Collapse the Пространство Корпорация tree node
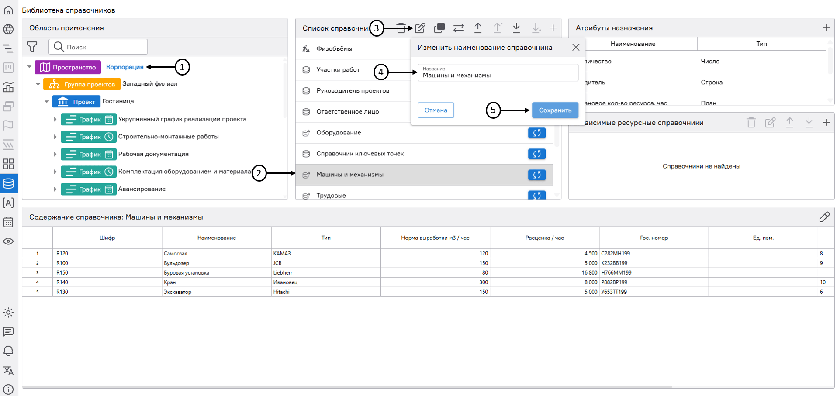 pyautogui.click(x=29, y=67)
